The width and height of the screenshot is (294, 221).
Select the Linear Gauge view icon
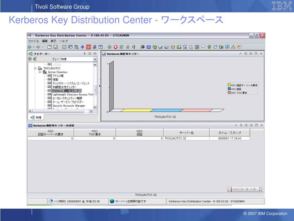click(179, 47)
